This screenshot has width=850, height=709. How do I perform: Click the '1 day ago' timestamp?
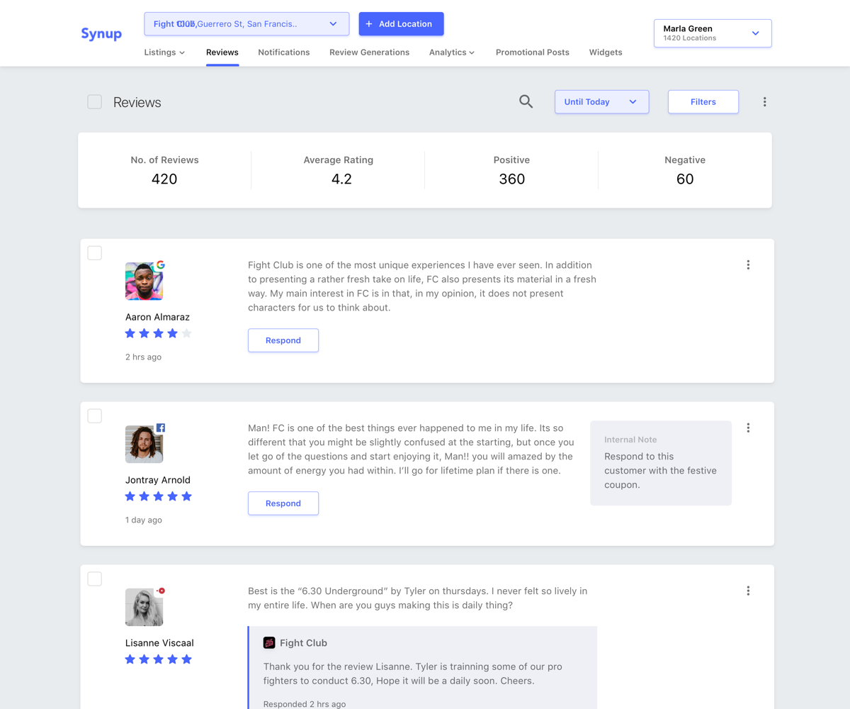pyautogui.click(x=144, y=520)
